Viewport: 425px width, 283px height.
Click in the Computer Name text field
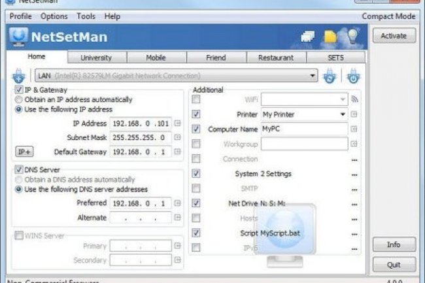click(x=303, y=129)
